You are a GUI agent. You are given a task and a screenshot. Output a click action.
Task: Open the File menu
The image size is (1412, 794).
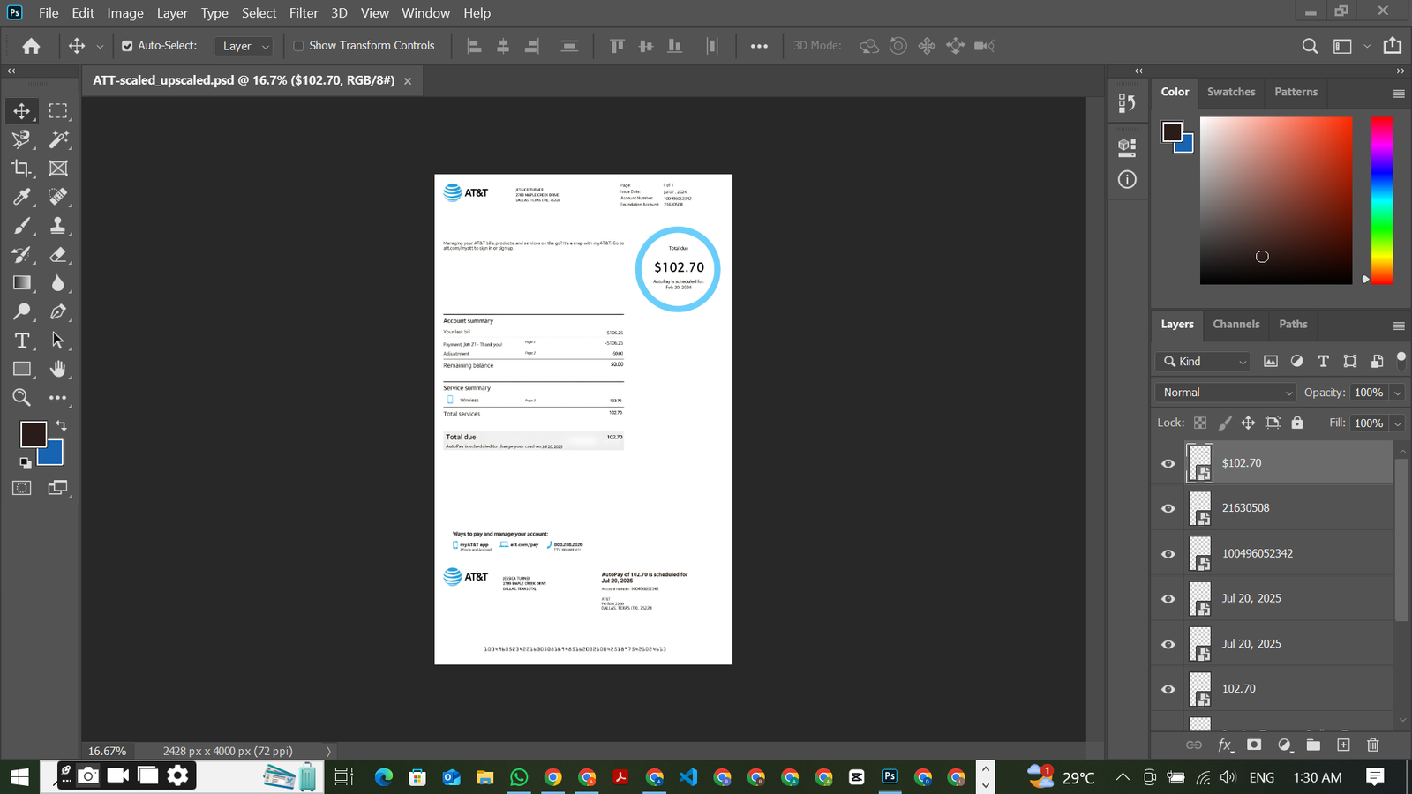tap(49, 12)
